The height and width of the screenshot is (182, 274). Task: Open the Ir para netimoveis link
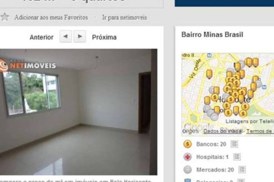pyautogui.click(x=124, y=18)
